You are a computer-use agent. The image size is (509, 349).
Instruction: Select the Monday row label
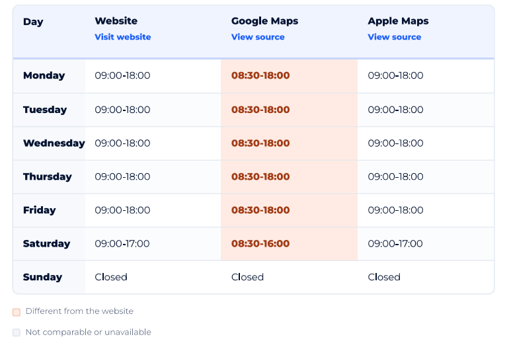coord(44,75)
